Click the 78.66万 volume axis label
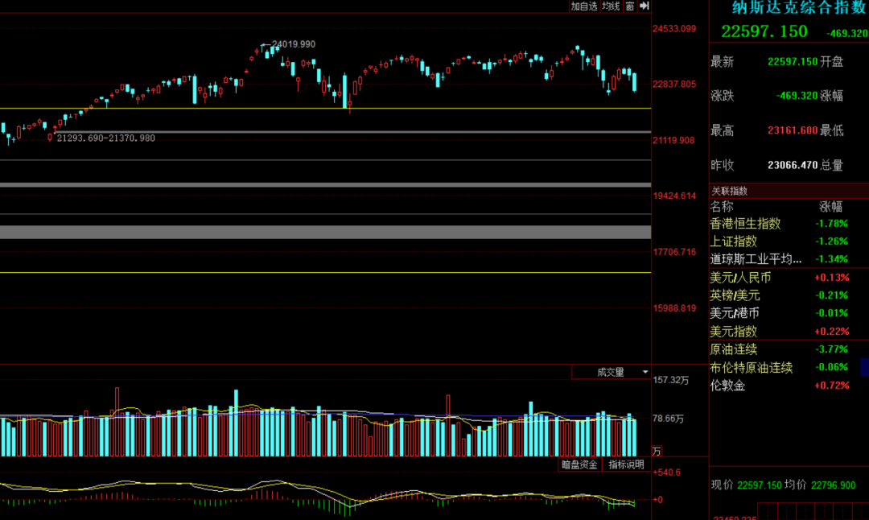The height and width of the screenshot is (520, 869). 668,418
